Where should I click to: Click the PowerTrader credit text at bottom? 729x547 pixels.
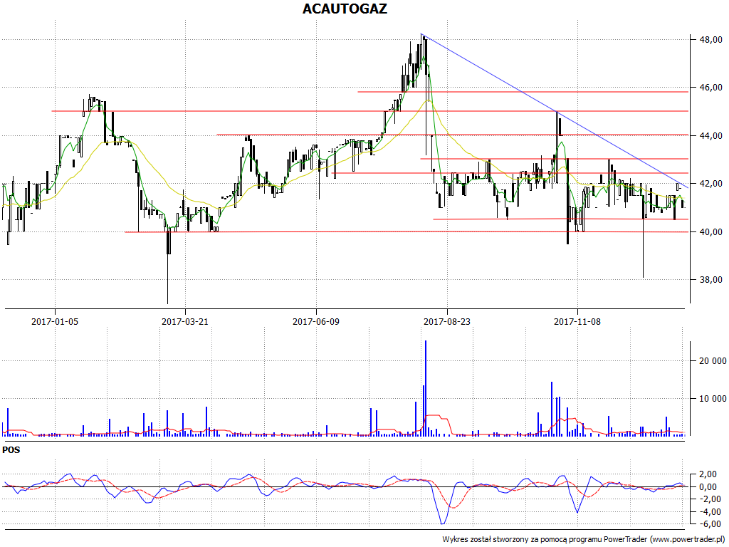pos(584,540)
